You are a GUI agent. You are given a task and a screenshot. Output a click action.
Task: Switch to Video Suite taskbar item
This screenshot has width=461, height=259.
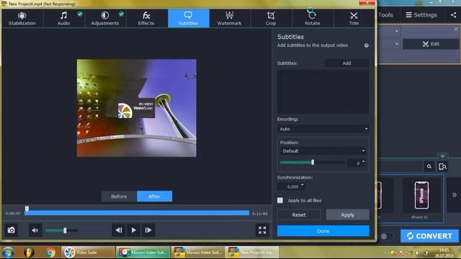[88, 253]
